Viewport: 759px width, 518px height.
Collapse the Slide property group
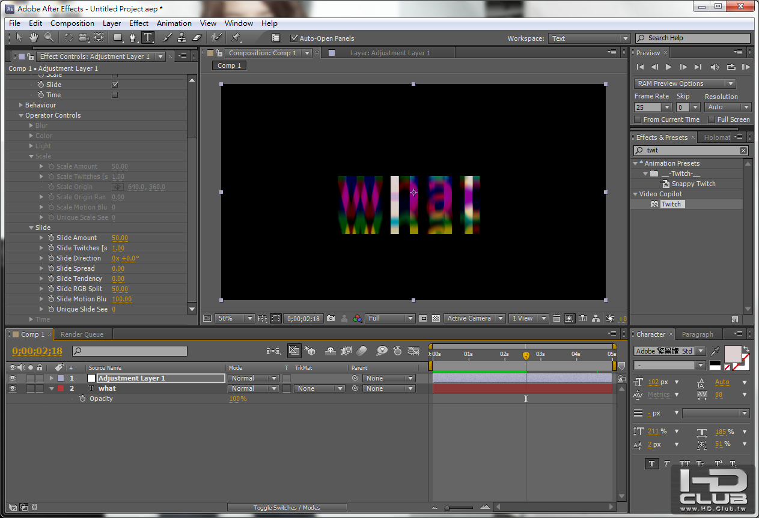click(x=31, y=227)
